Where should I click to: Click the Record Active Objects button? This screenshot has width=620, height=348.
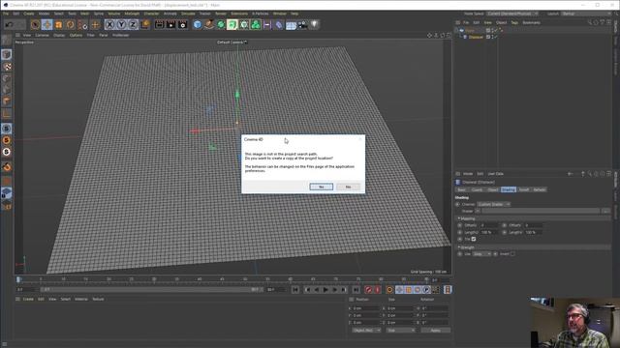pyautogui.click(x=368, y=290)
